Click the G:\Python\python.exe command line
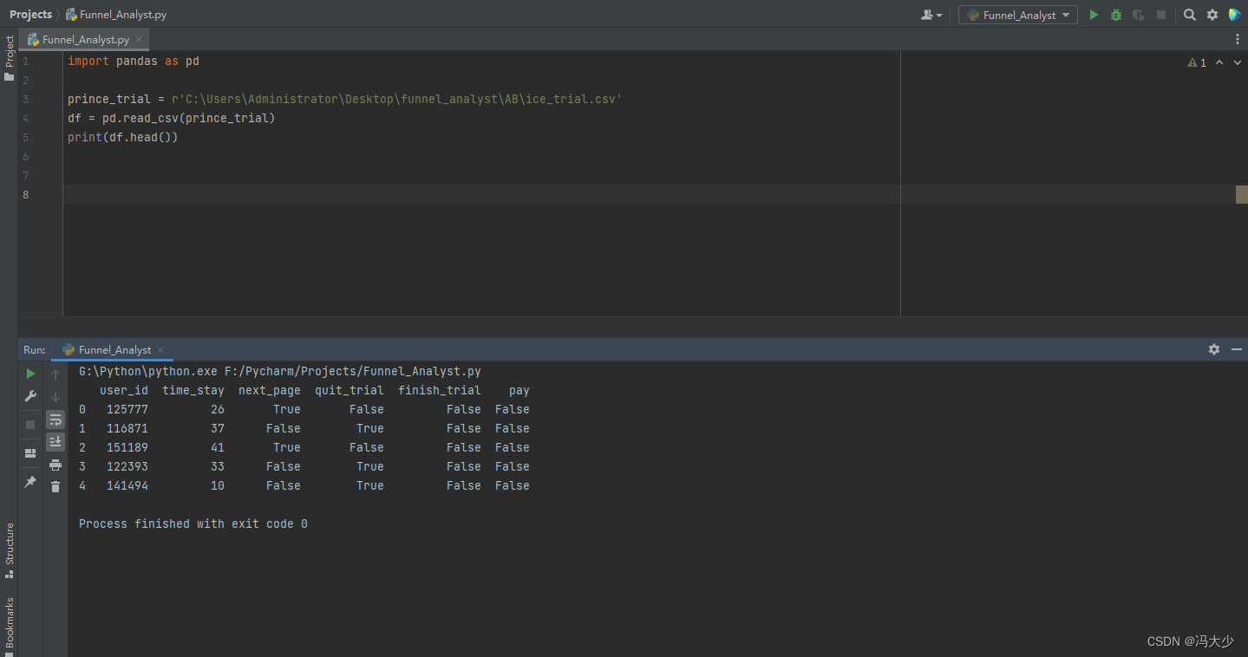 pos(280,372)
